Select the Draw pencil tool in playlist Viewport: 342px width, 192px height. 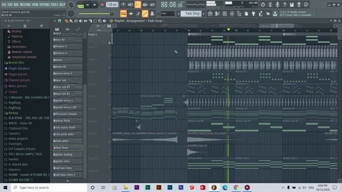click(x=66, y=21)
